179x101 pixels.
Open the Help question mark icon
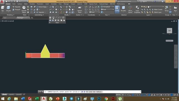pyautogui.click(x=162, y=1)
